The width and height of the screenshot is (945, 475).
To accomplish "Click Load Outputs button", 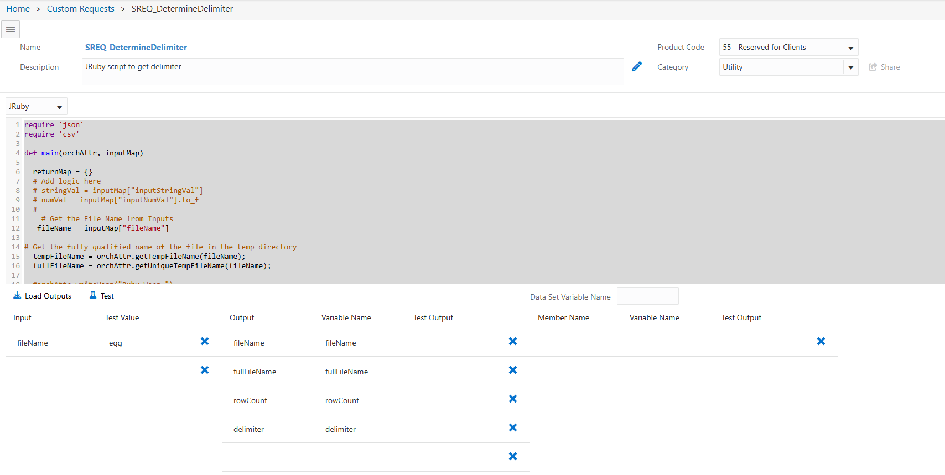I will 43,296.
